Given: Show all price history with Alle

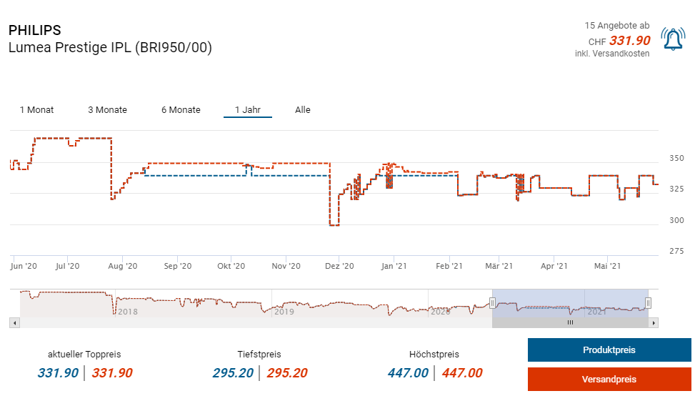Looking at the screenshot, I should point(303,110).
